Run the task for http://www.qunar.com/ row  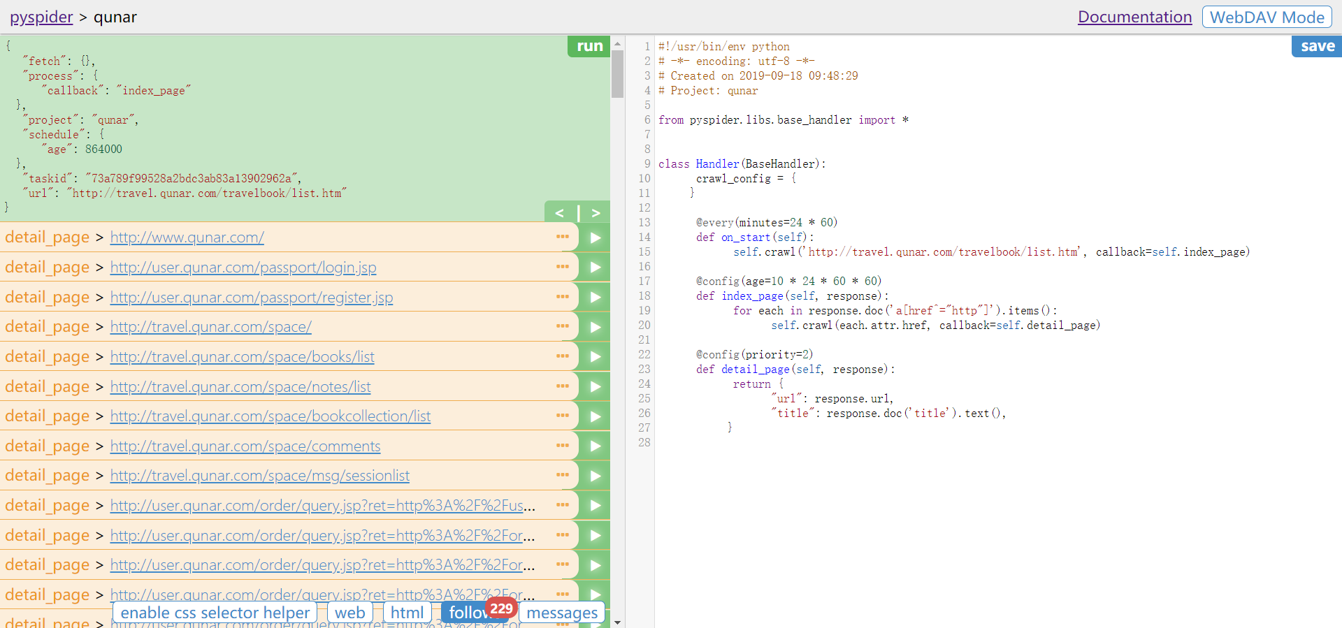point(594,238)
